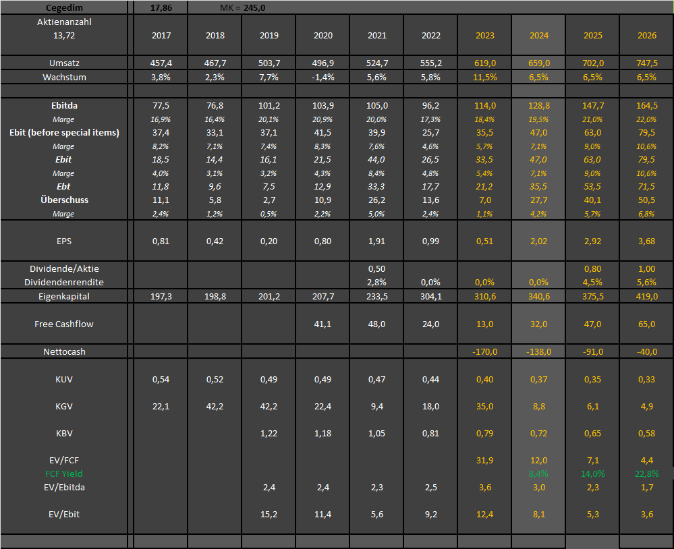The height and width of the screenshot is (549, 674).
Task: Select the KGV 2023 value 35,0
Action: (x=484, y=406)
